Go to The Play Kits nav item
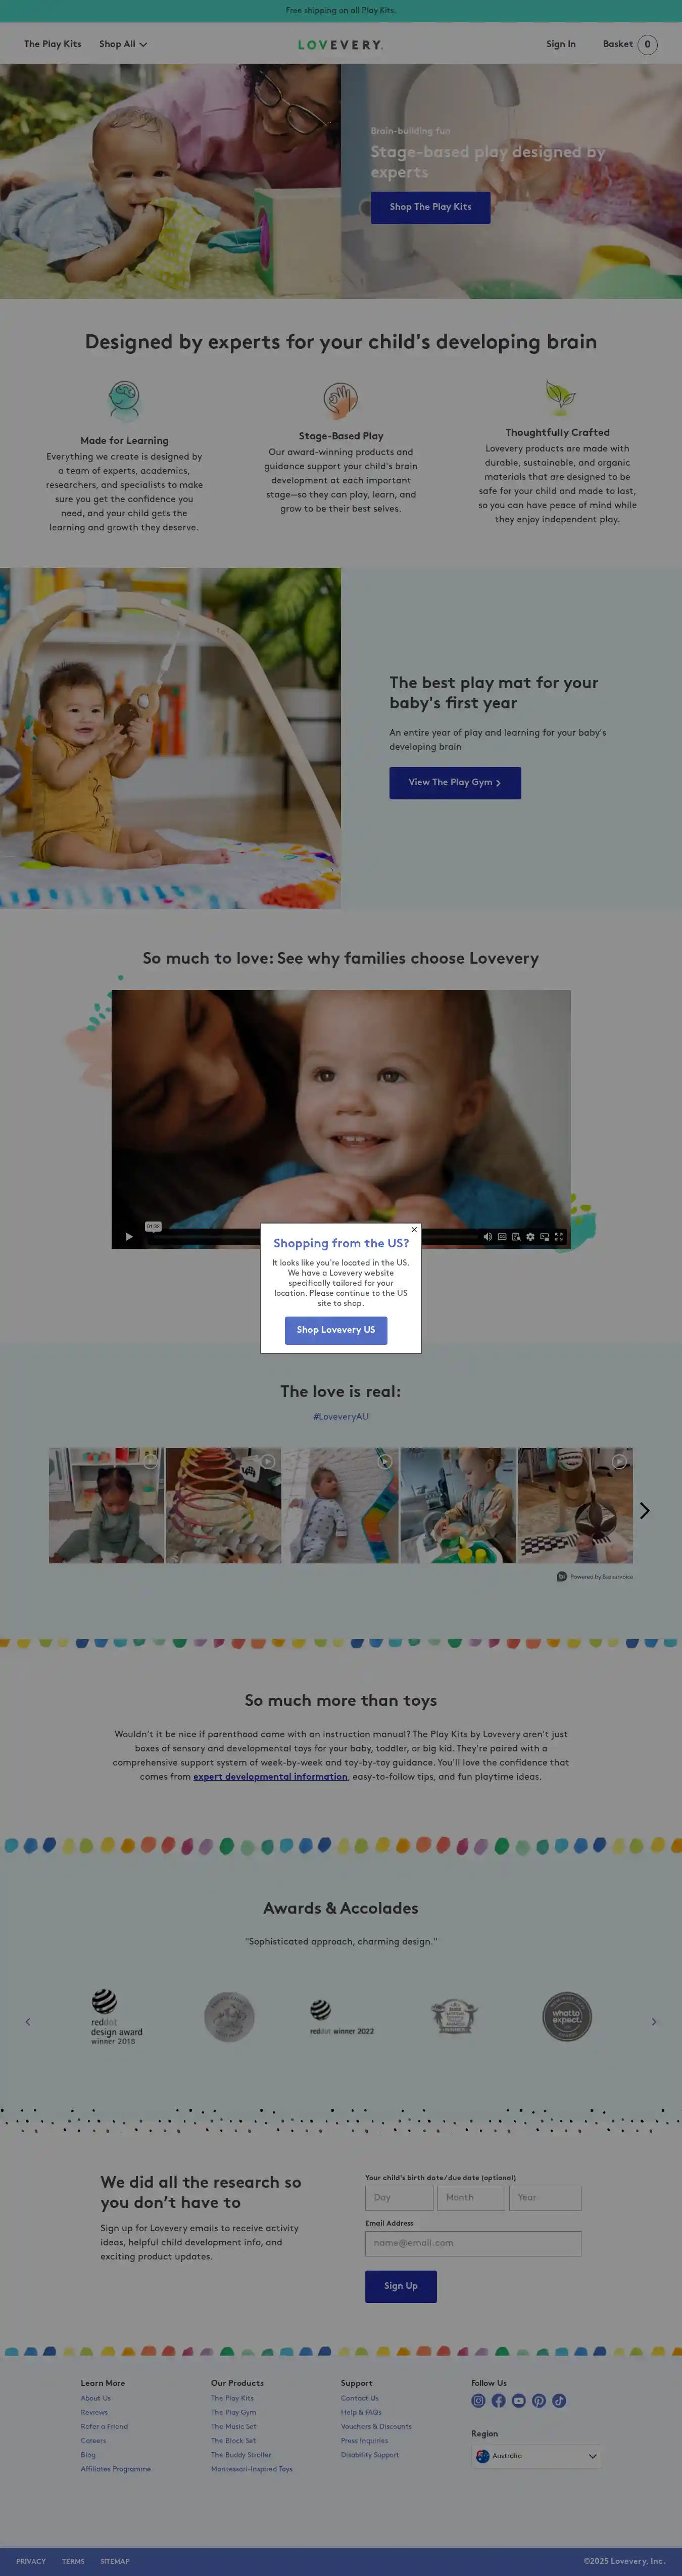This screenshot has height=2576, width=682. point(53,44)
